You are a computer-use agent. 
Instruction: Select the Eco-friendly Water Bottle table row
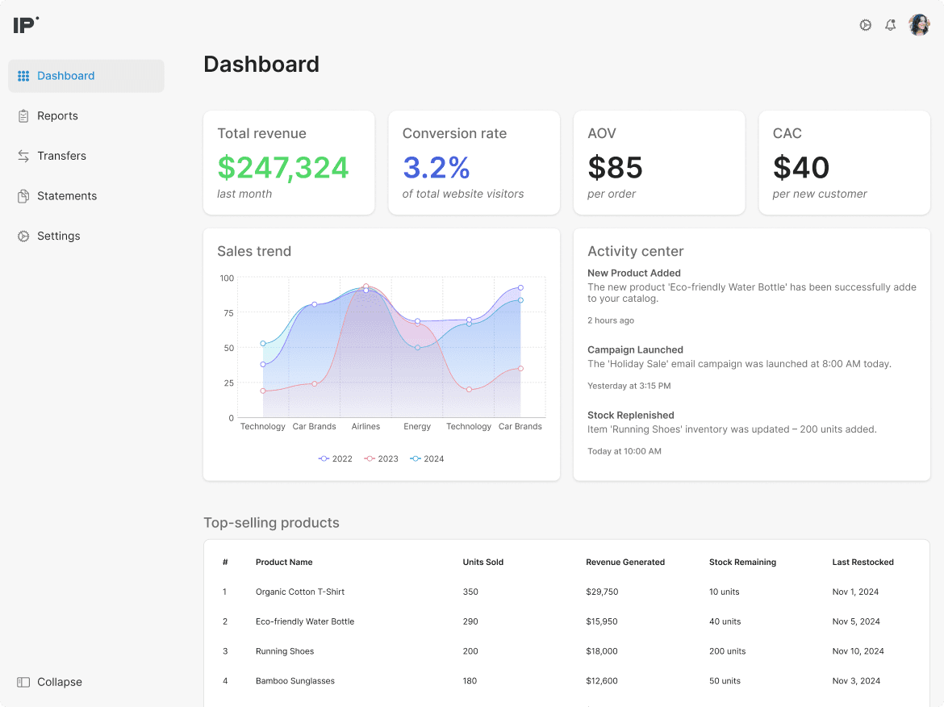566,621
